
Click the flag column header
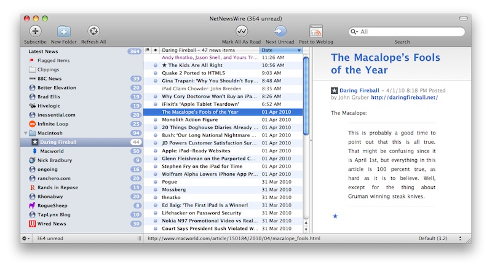pos(148,50)
